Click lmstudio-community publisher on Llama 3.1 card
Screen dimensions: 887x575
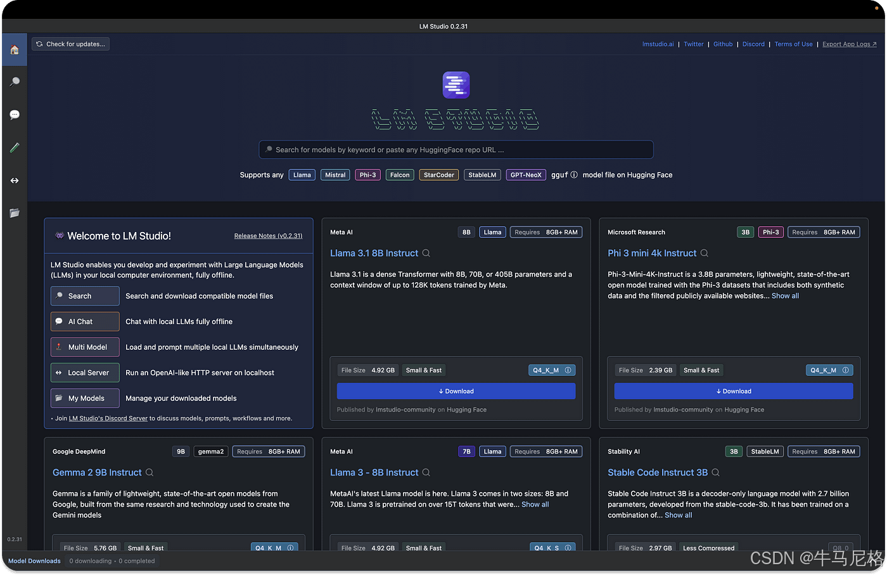coord(405,410)
